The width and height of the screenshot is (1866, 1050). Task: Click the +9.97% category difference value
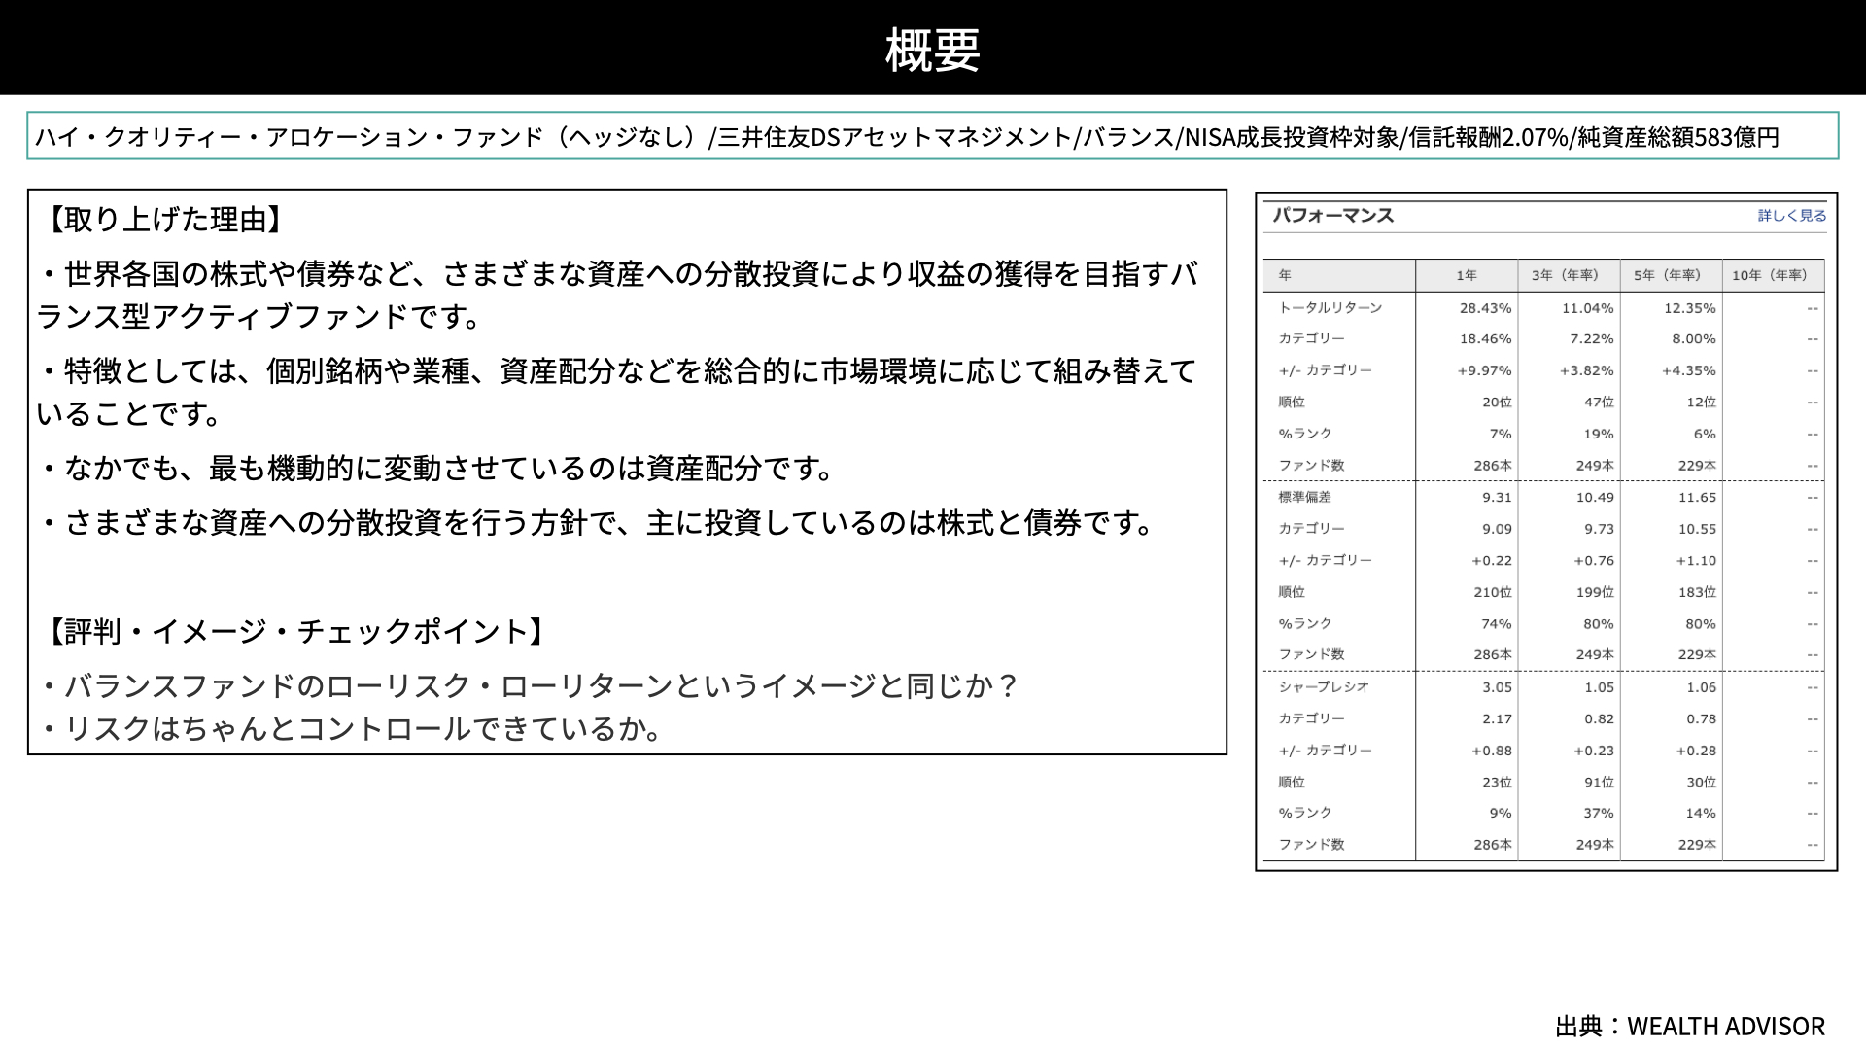tap(1484, 370)
